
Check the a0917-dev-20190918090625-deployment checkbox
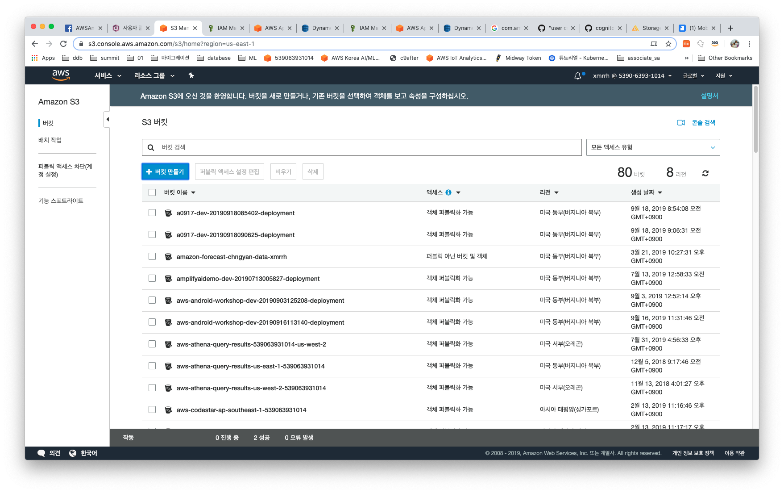[x=152, y=234]
